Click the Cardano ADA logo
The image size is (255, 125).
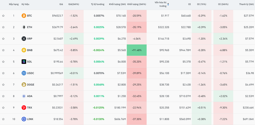coord(24,96)
